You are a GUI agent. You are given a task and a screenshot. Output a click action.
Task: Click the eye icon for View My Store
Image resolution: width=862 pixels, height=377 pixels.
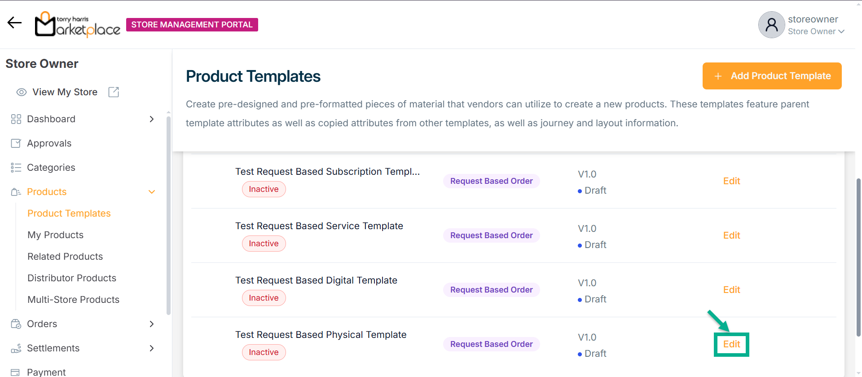coord(22,92)
